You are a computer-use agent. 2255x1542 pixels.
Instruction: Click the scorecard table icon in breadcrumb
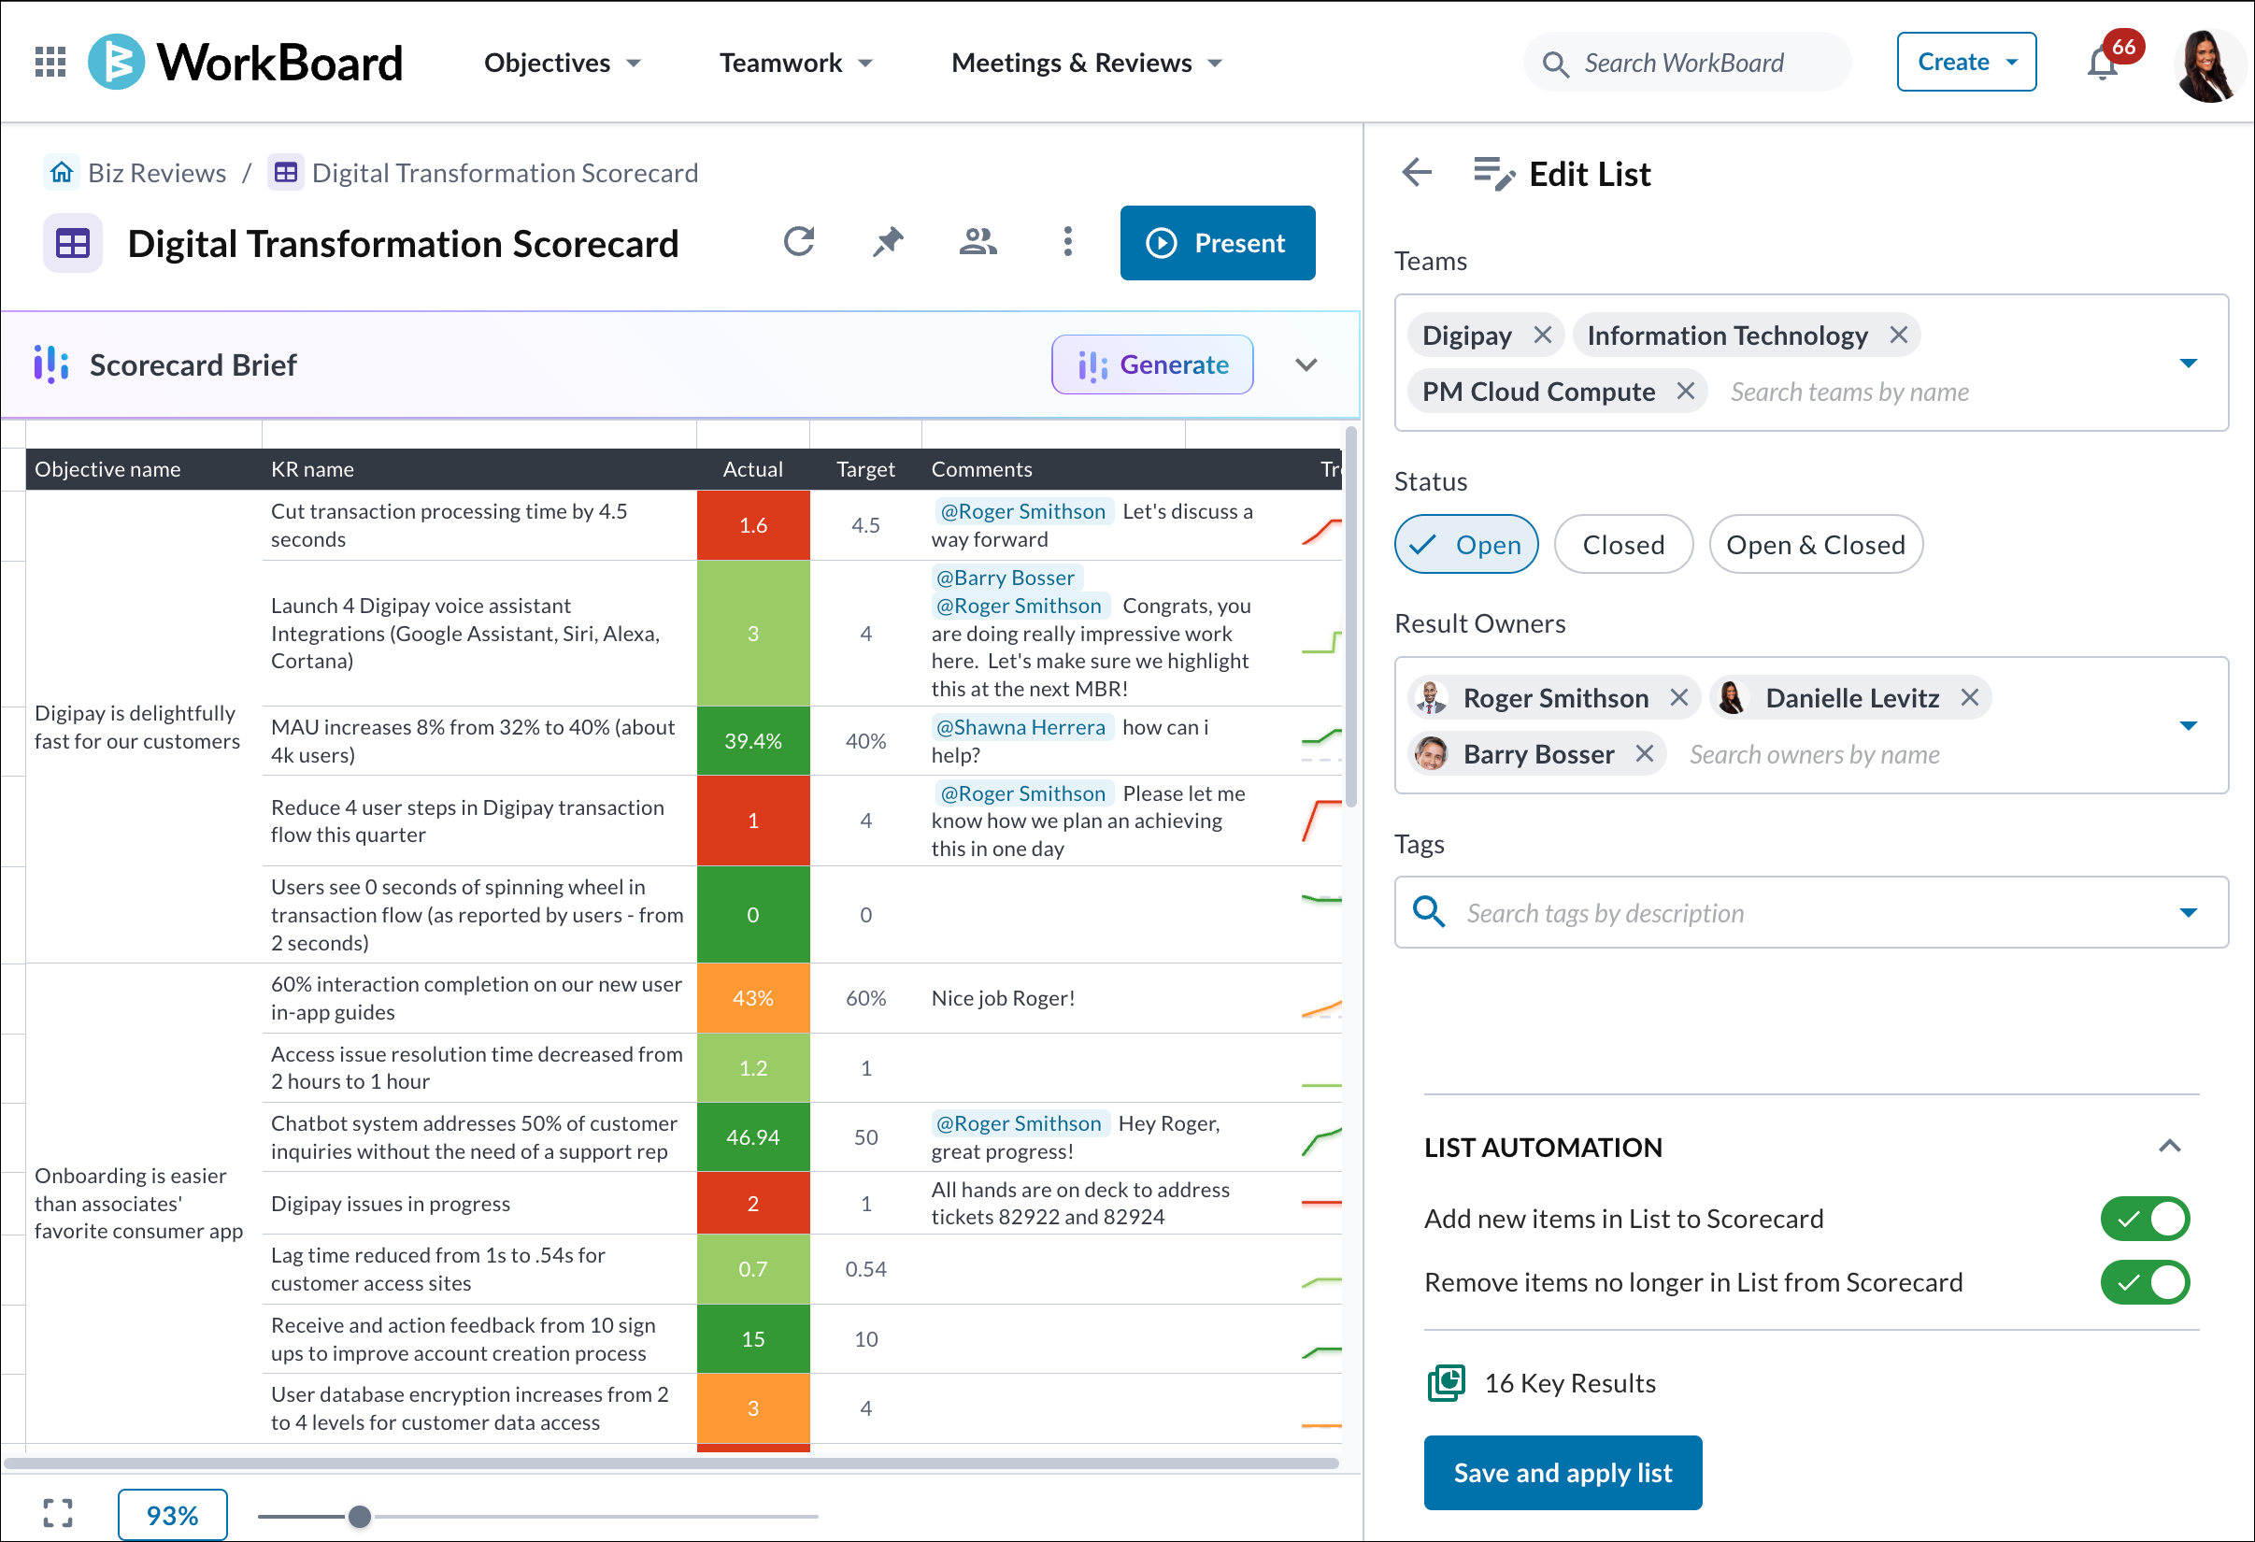pos(285,173)
